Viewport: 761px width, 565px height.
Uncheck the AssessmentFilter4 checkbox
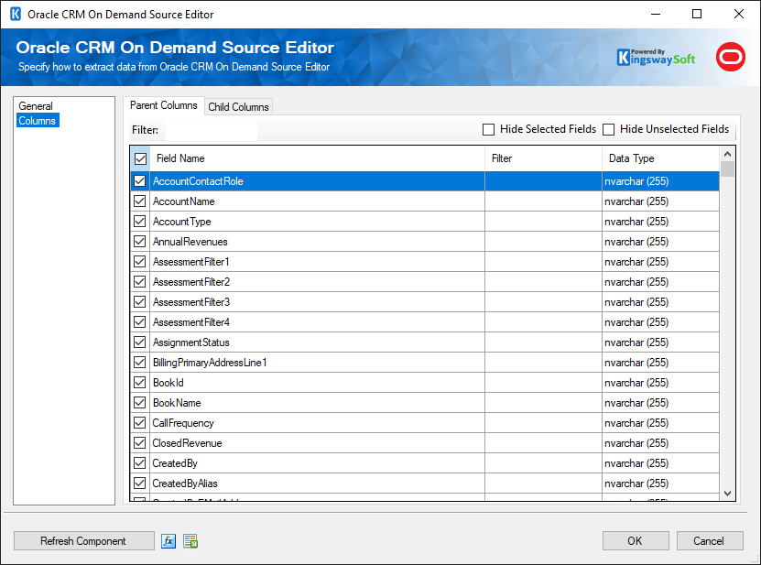[140, 321]
